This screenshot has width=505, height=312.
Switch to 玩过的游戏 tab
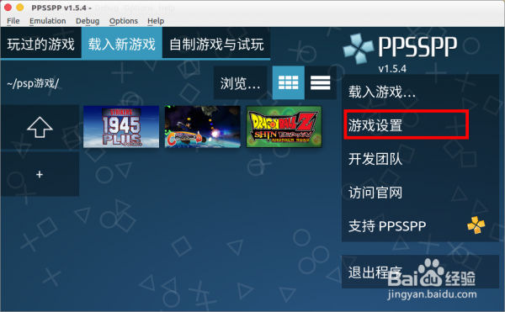(41, 44)
